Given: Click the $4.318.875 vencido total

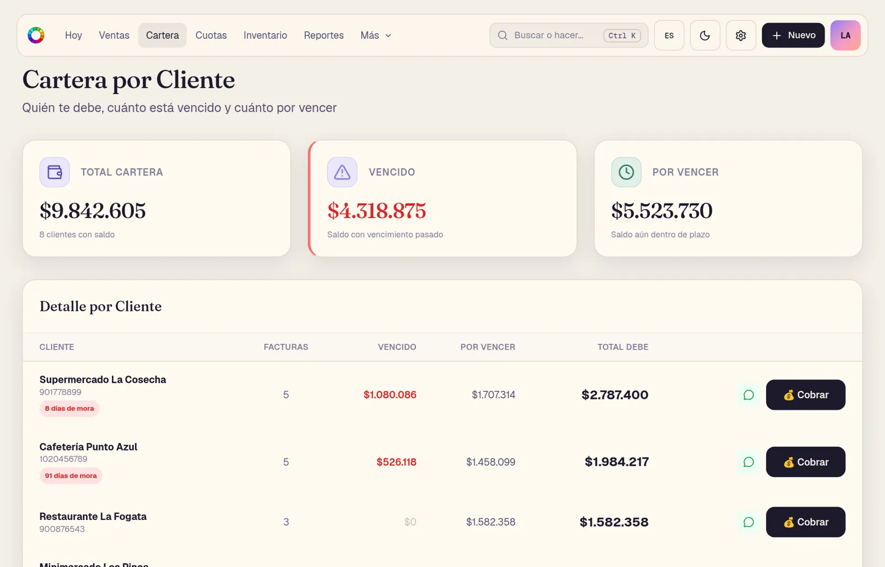Looking at the screenshot, I should click(377, 211).
